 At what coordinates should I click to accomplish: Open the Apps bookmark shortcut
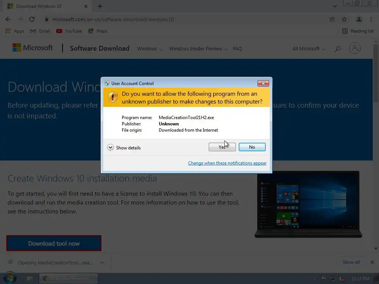(x=14, y=31)
